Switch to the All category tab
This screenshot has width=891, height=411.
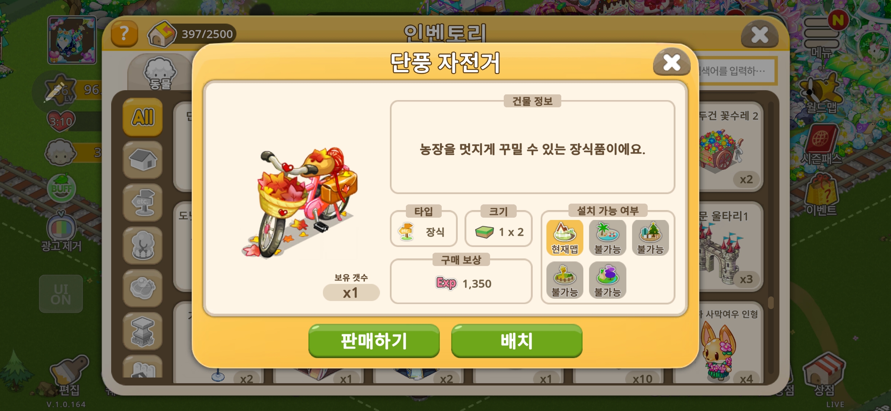point(143,117)
